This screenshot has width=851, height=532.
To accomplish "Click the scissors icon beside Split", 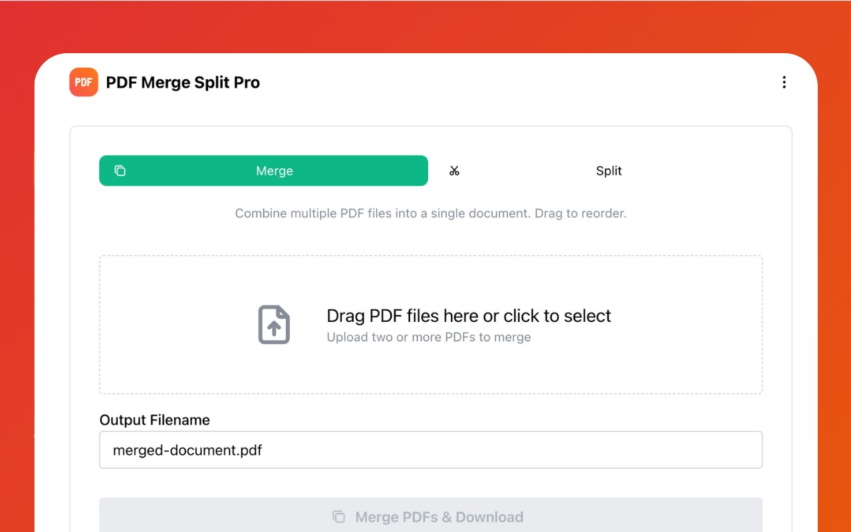I will coord(454,171).
